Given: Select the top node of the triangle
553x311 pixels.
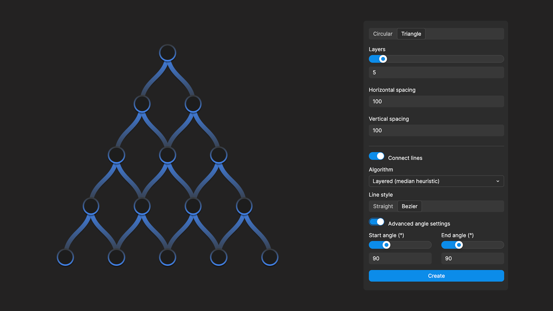Looking at the screenshot, I should [167, 52].
